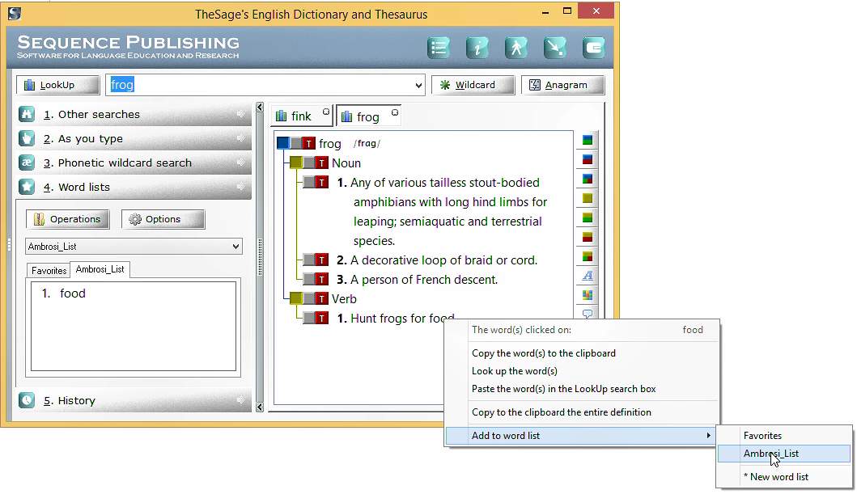Click the olive-green-red square toolbar icon
Screen dimensions: 857x494
click(x=588, y=256)
